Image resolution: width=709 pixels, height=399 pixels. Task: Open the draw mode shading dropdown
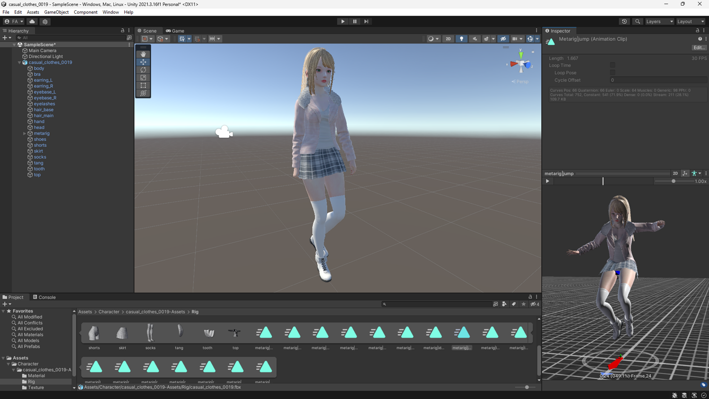433,39
